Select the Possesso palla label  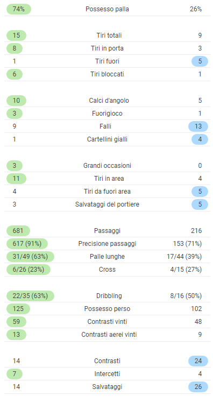point(107,9)
